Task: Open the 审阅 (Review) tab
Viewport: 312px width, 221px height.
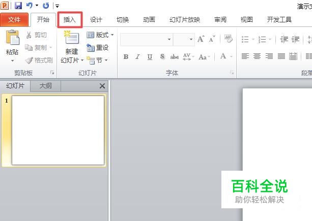Action: [220, 20]
